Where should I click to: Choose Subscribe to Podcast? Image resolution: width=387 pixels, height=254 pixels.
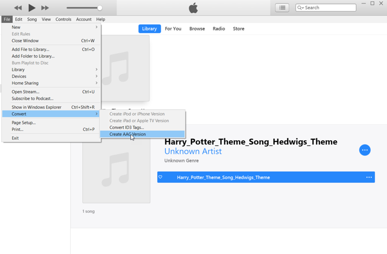click(51, 98)
